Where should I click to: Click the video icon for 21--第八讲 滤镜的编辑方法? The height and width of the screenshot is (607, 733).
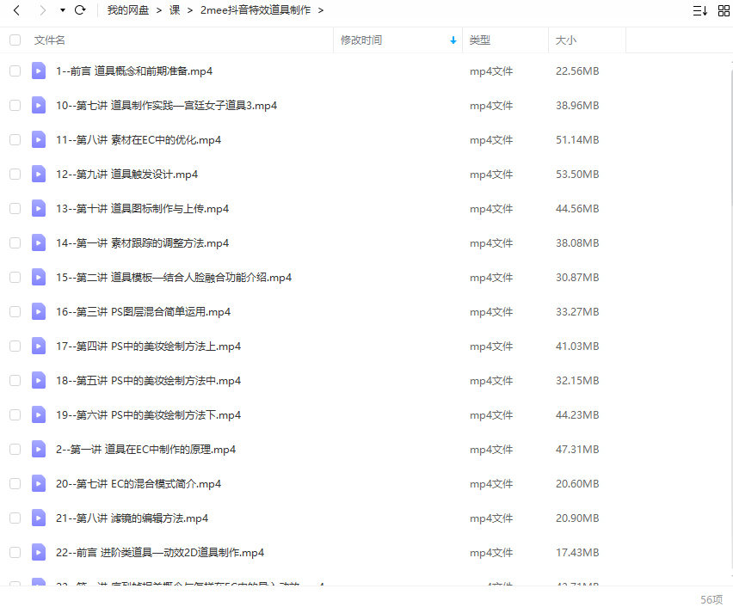pyautogui.click(x=39, y=518)
